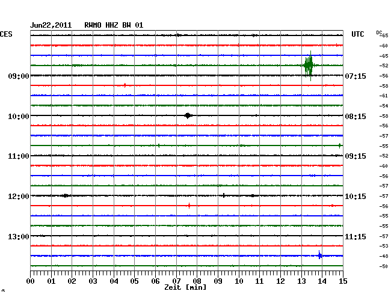The height and width of the screenshot is (297, 391).
Task: Click the black event on the 10:00 trace
Action: [x=188, y=115]
